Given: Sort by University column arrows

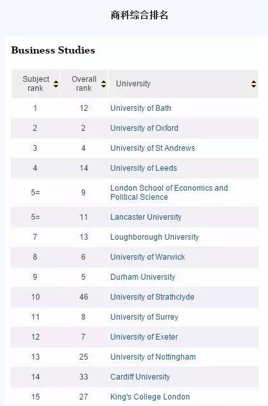Looking at the screenshot, I should click(254, 84).
